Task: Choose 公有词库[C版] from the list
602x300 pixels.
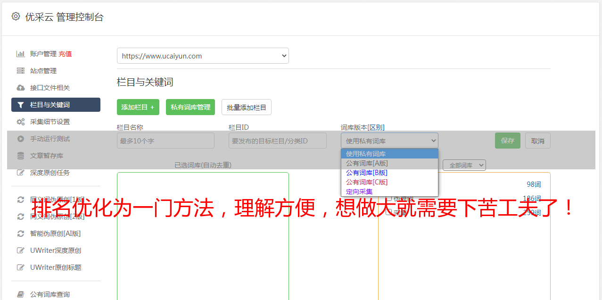Action: click(389, 182)
